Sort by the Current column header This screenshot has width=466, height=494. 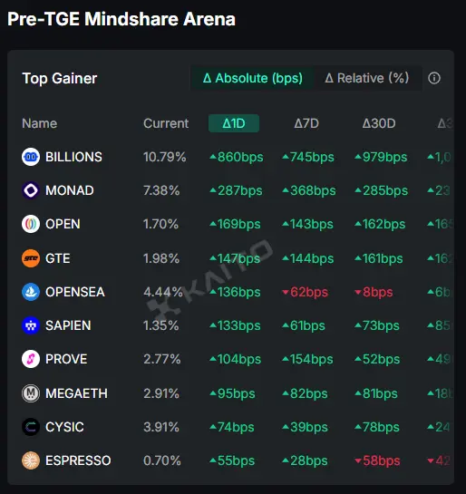[x=166, y=123]
